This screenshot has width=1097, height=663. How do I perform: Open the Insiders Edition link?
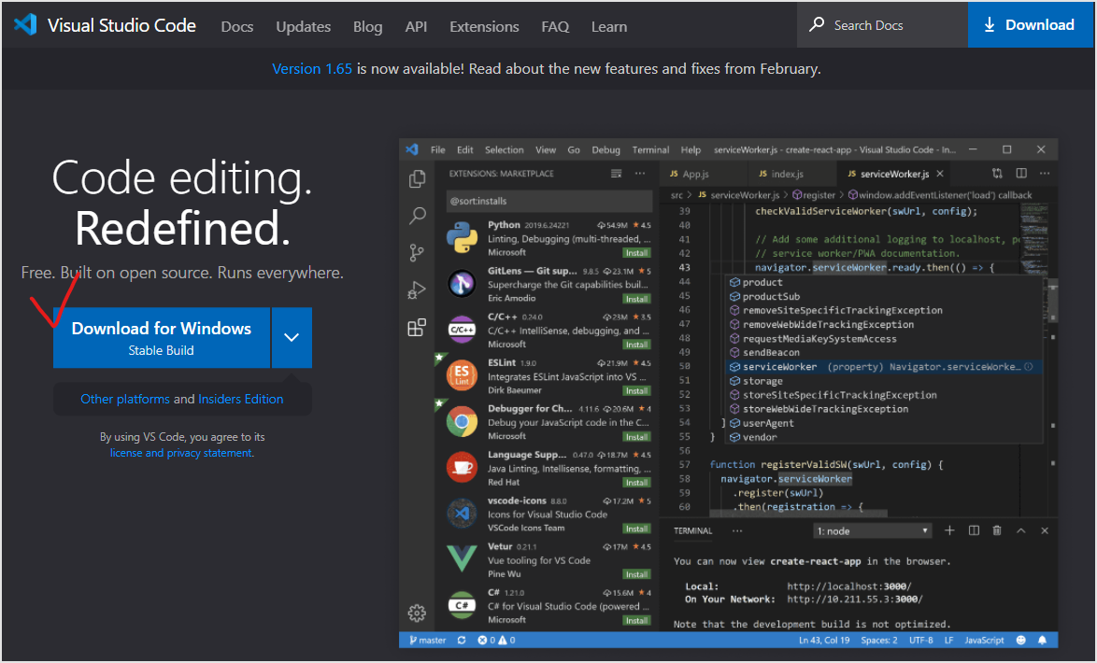[x=241, y=399]
